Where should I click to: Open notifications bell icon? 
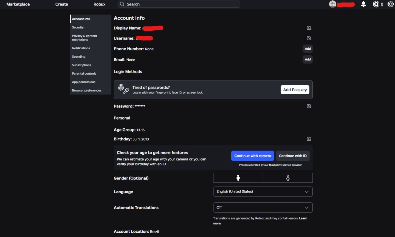363,4
